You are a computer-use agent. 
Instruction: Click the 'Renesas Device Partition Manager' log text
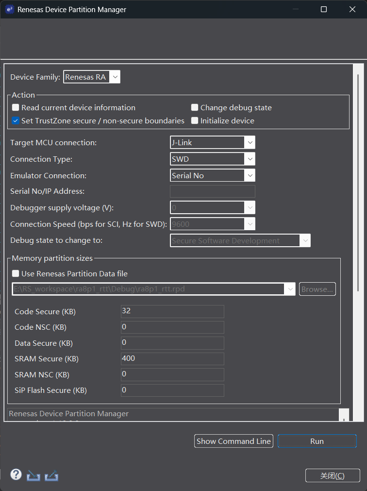pyautogui.click(x=69, y=414)
